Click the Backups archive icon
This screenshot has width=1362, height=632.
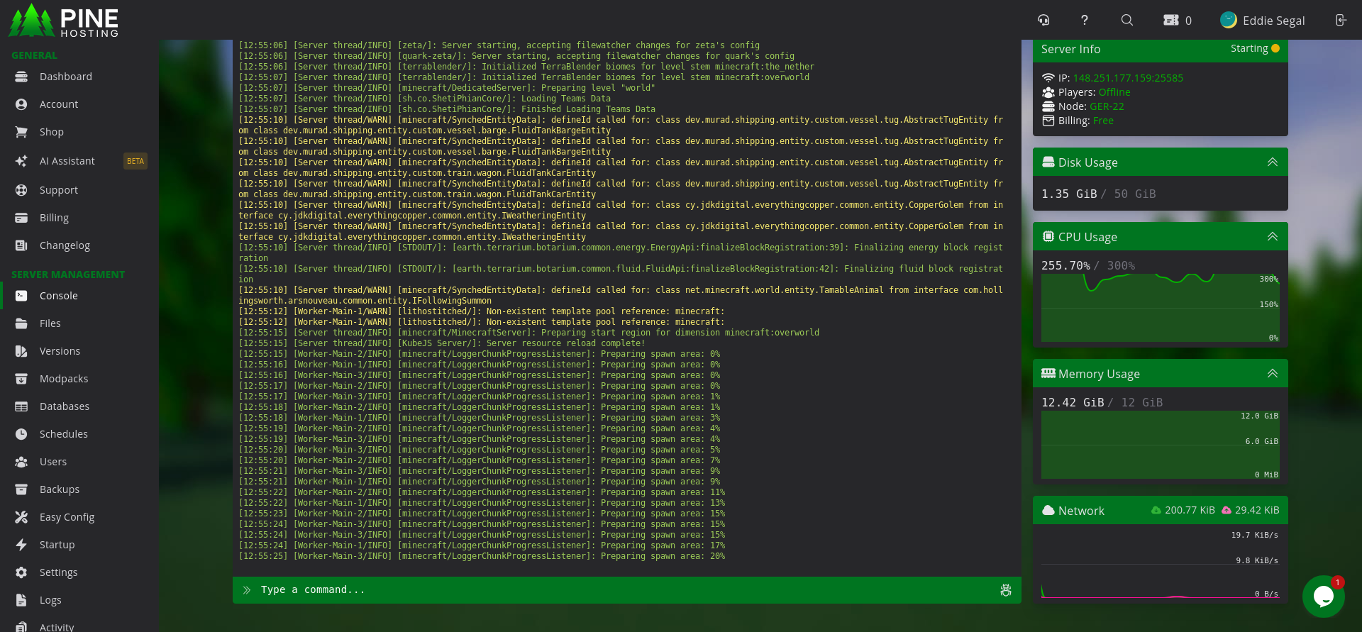click(x=21, y=489)
